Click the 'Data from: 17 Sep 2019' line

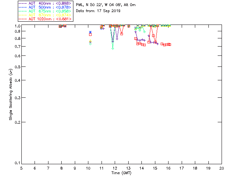(98, 11)
